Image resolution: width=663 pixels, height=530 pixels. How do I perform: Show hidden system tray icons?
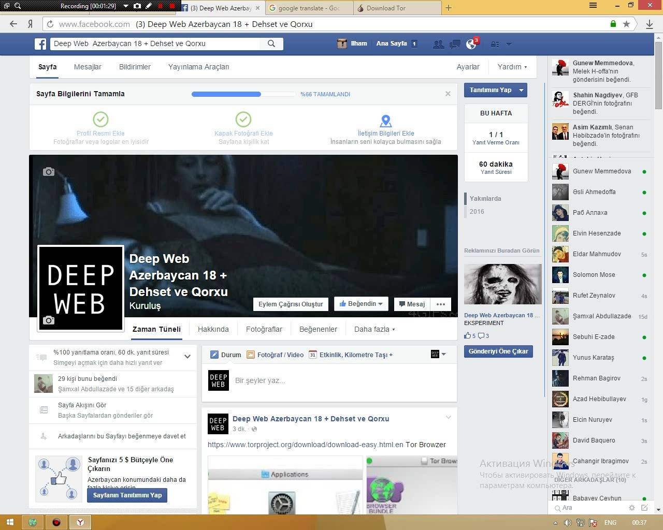pyautogui.click(x=556, y=522)
